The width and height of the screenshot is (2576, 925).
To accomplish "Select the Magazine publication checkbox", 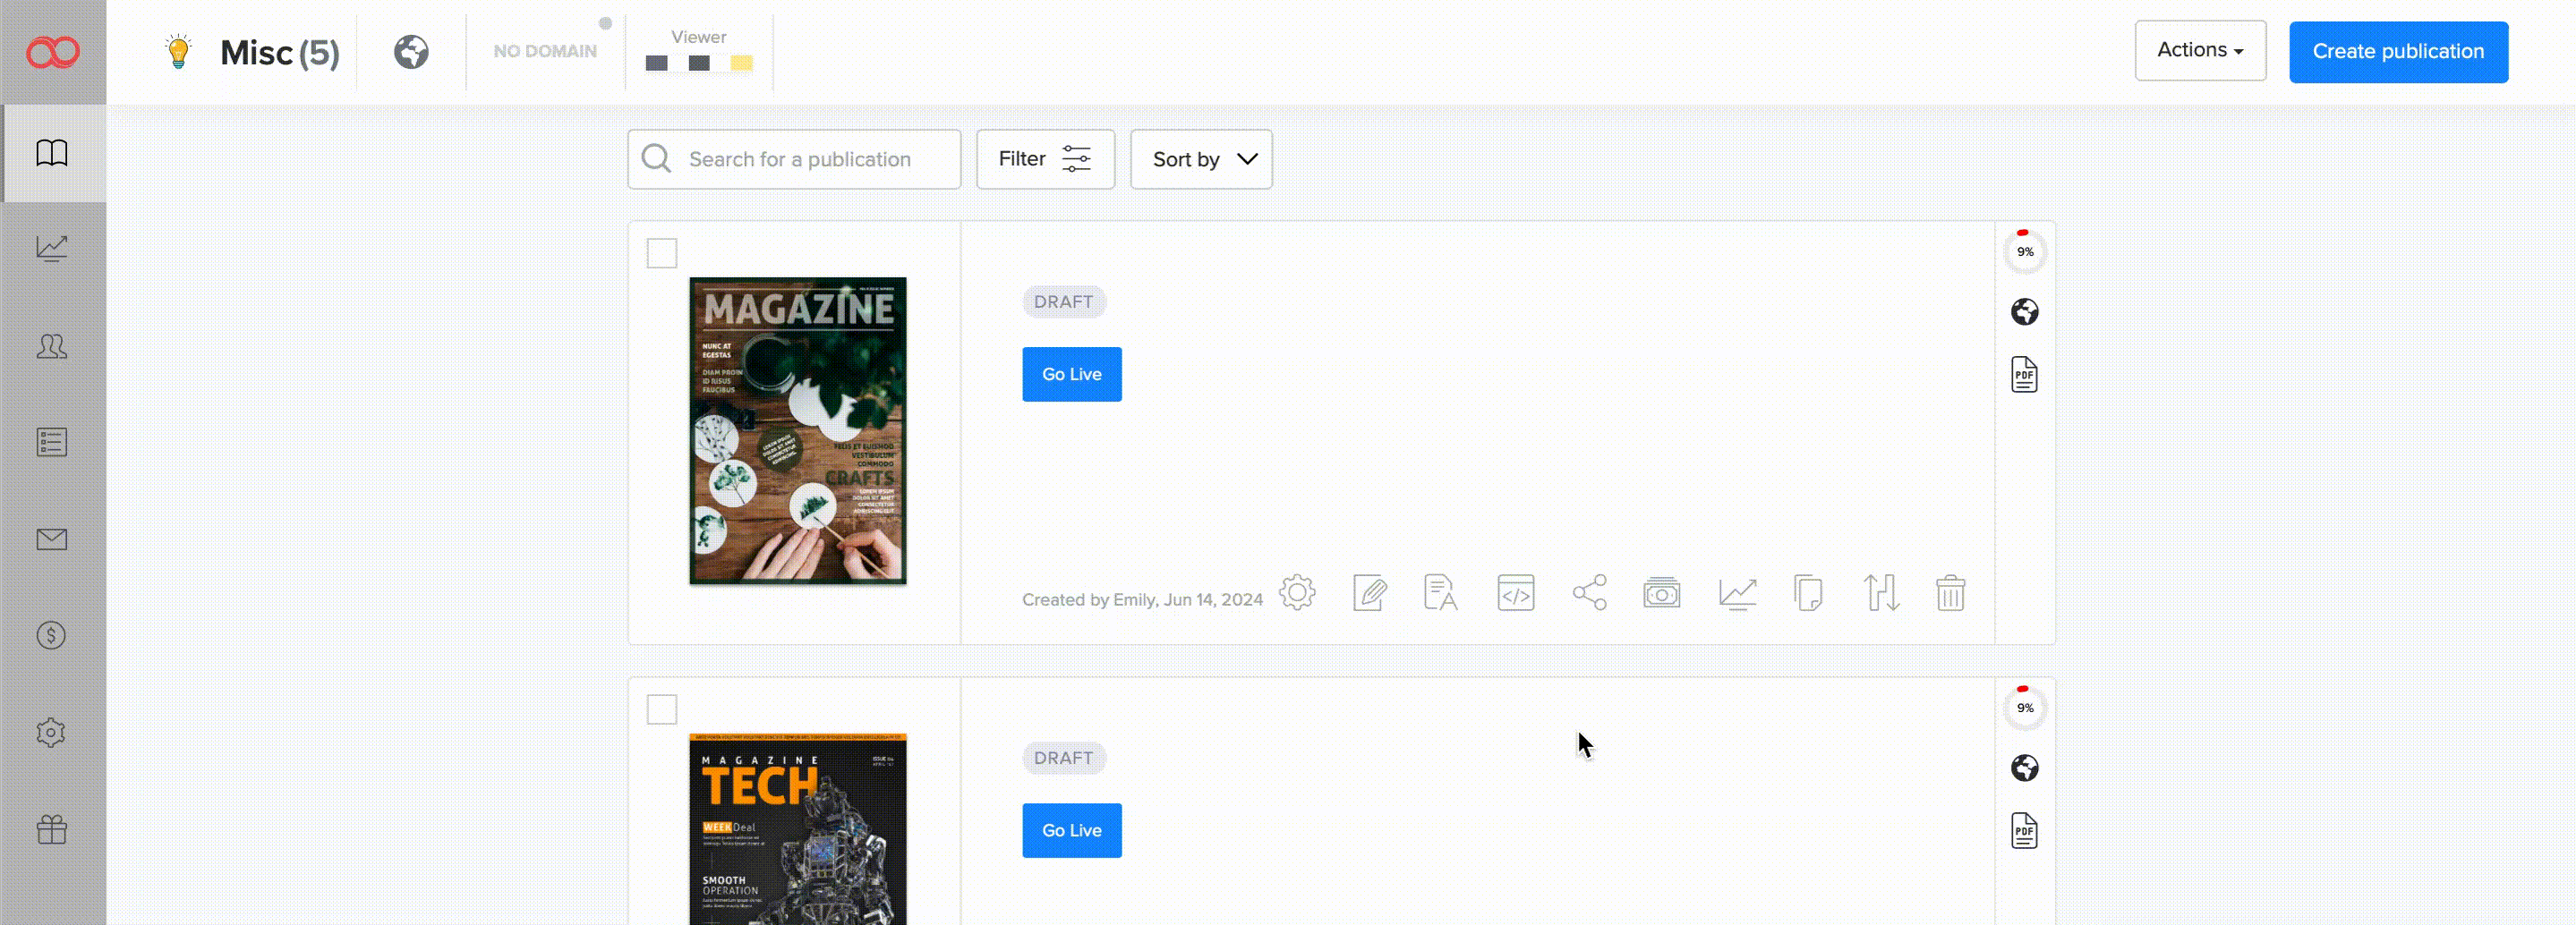I will pos(661,253).
